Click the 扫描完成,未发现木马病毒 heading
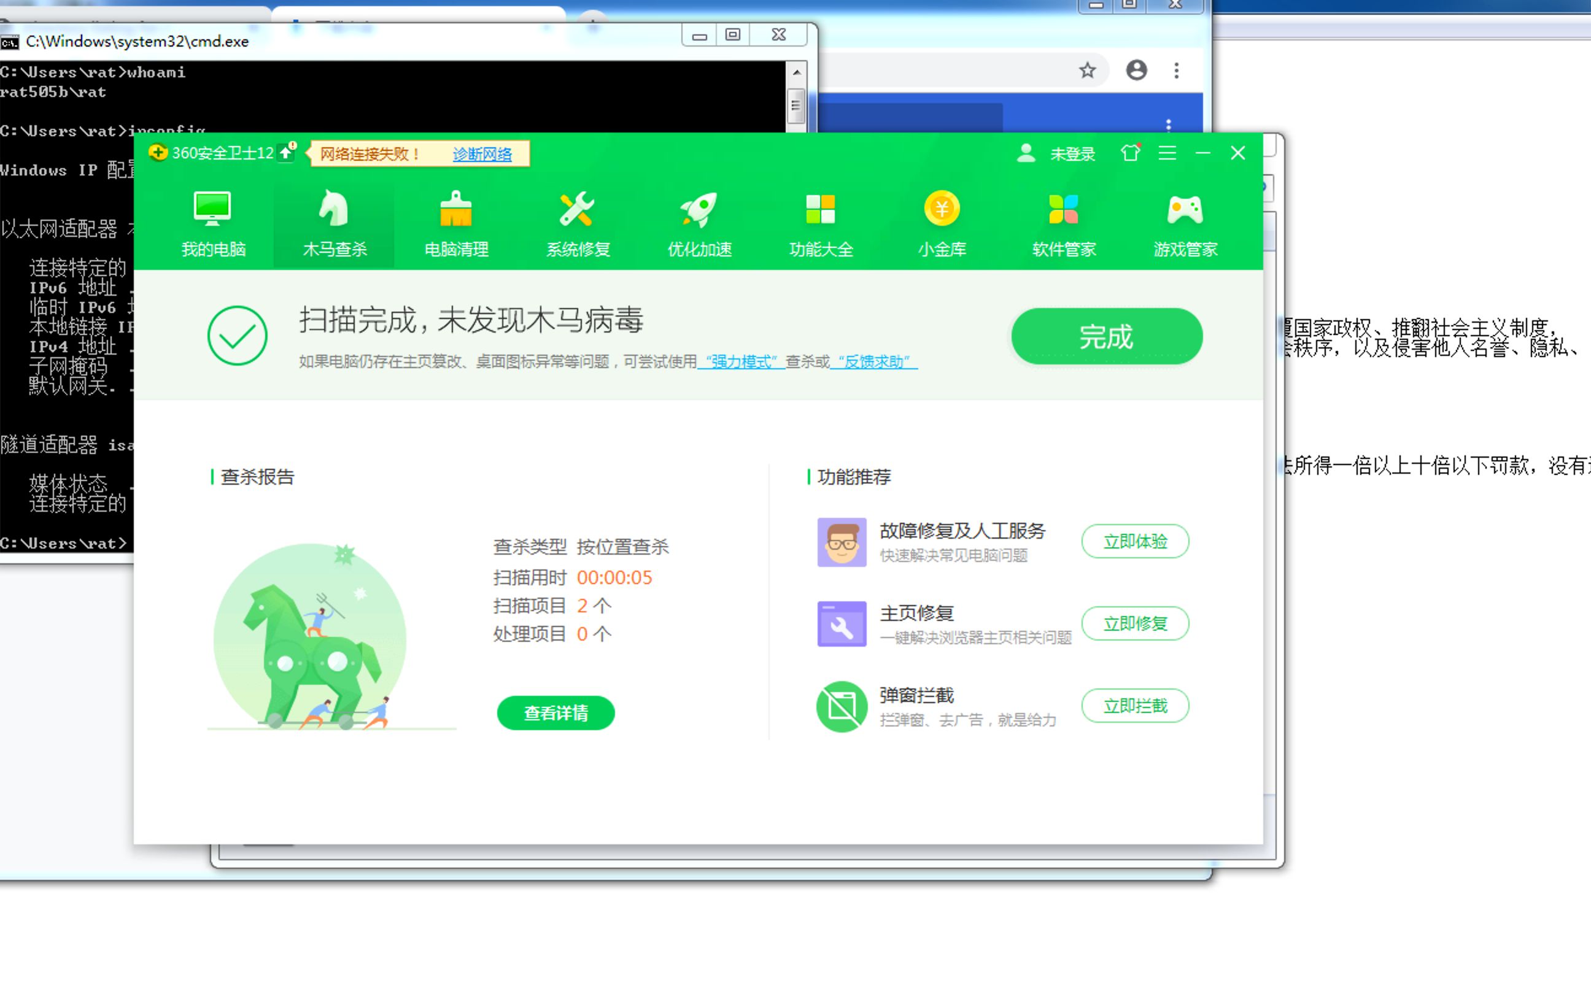This screenshot has width=1591, height=994. [471, 320]
